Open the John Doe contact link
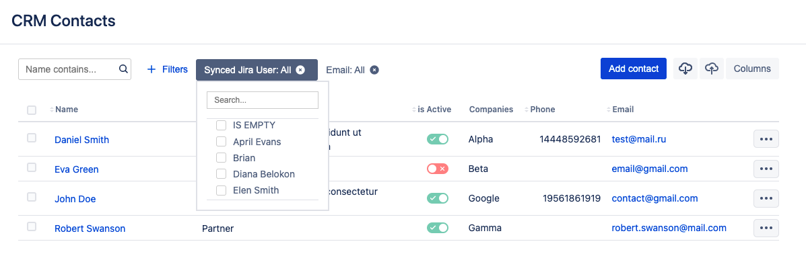Screen dimensions: 806x254 75,199
